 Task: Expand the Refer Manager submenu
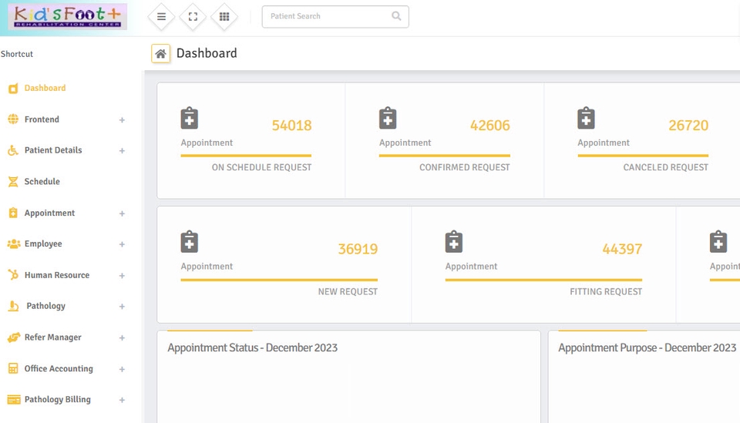(122, 337)
